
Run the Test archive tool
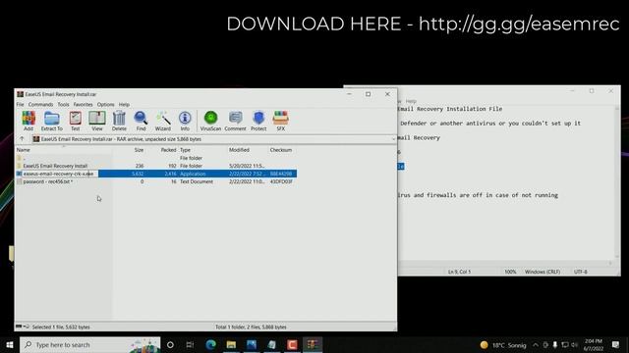tap(75, 121)
